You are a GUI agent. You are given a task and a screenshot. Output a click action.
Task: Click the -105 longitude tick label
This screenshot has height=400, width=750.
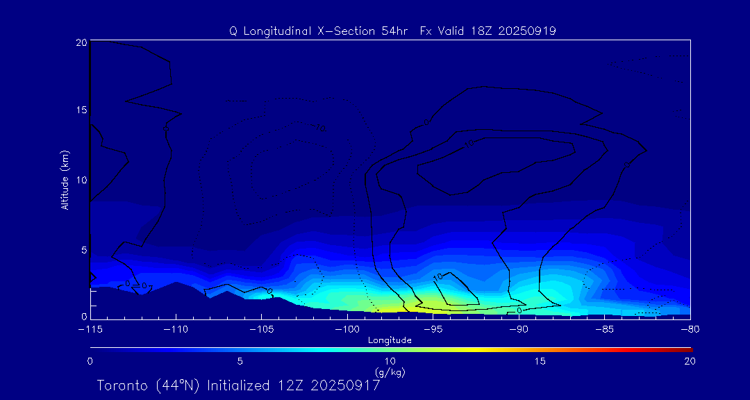coord(262,330)
